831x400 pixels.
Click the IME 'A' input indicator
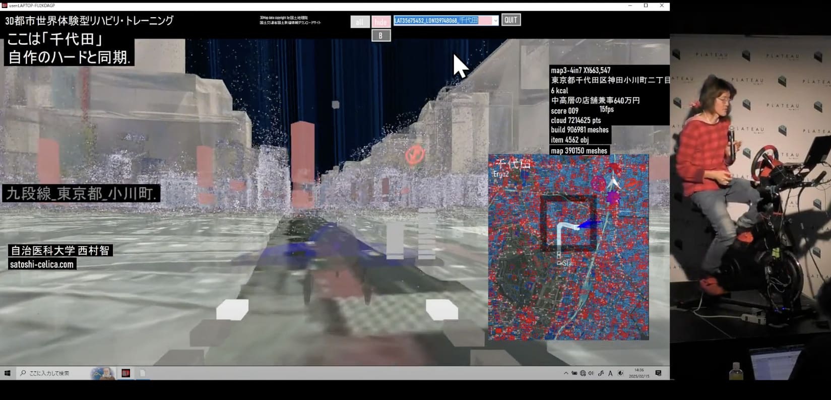[610, 373]
